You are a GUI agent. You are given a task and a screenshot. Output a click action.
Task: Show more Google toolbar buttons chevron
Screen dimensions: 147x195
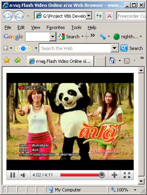(x=92, y=35)
